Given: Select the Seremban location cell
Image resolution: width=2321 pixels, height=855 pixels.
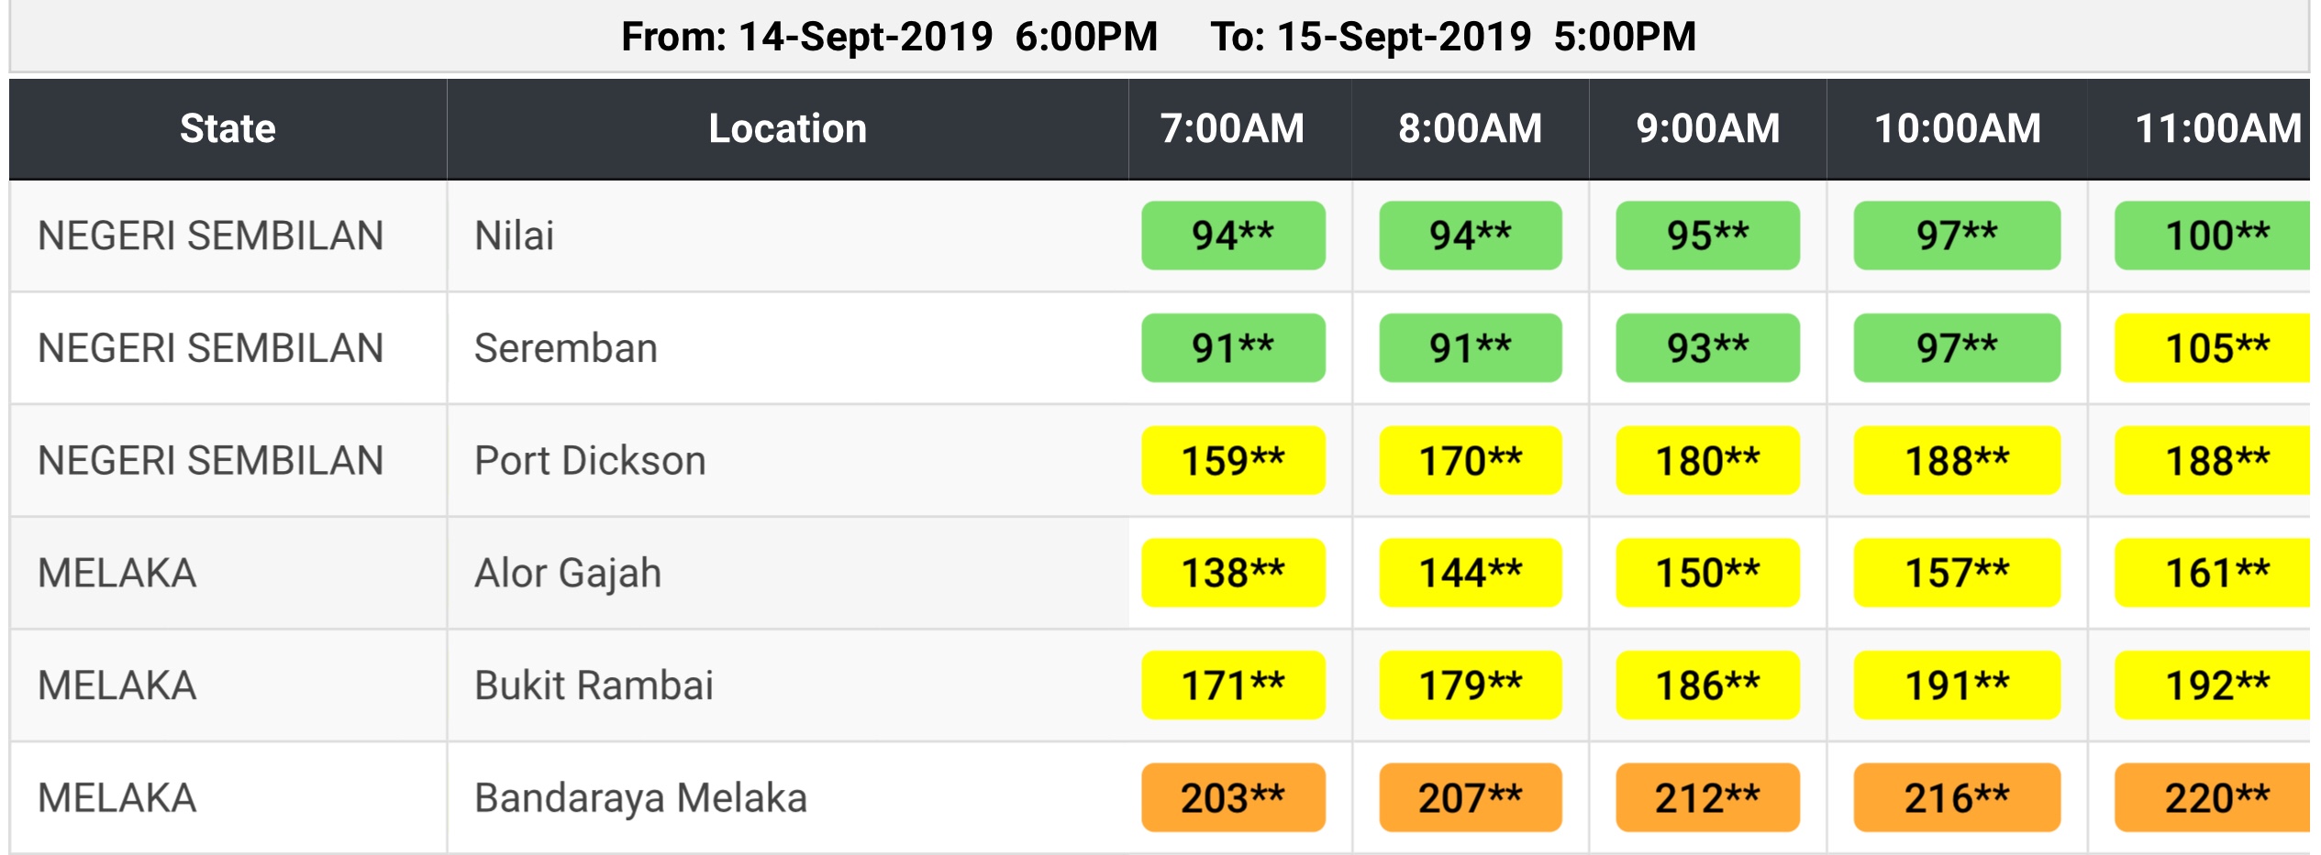Looking at the screenshot, I should pyautogui.click(x=566, y=348).
